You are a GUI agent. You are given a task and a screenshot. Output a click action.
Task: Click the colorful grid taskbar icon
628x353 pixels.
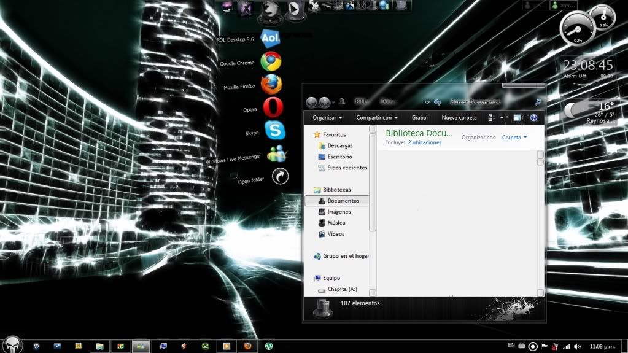(x=120, y=346)
